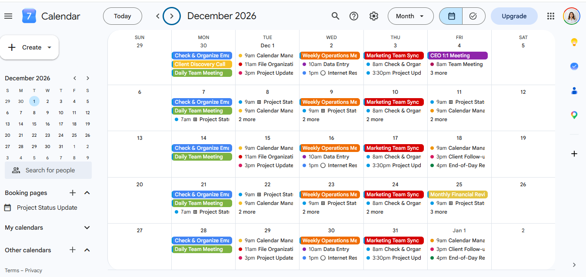Image resolution: width=586 pixels, height=277 pixels.
Task: Click the Search for people field
Action: pyautogui.click(x=48, y=170)
